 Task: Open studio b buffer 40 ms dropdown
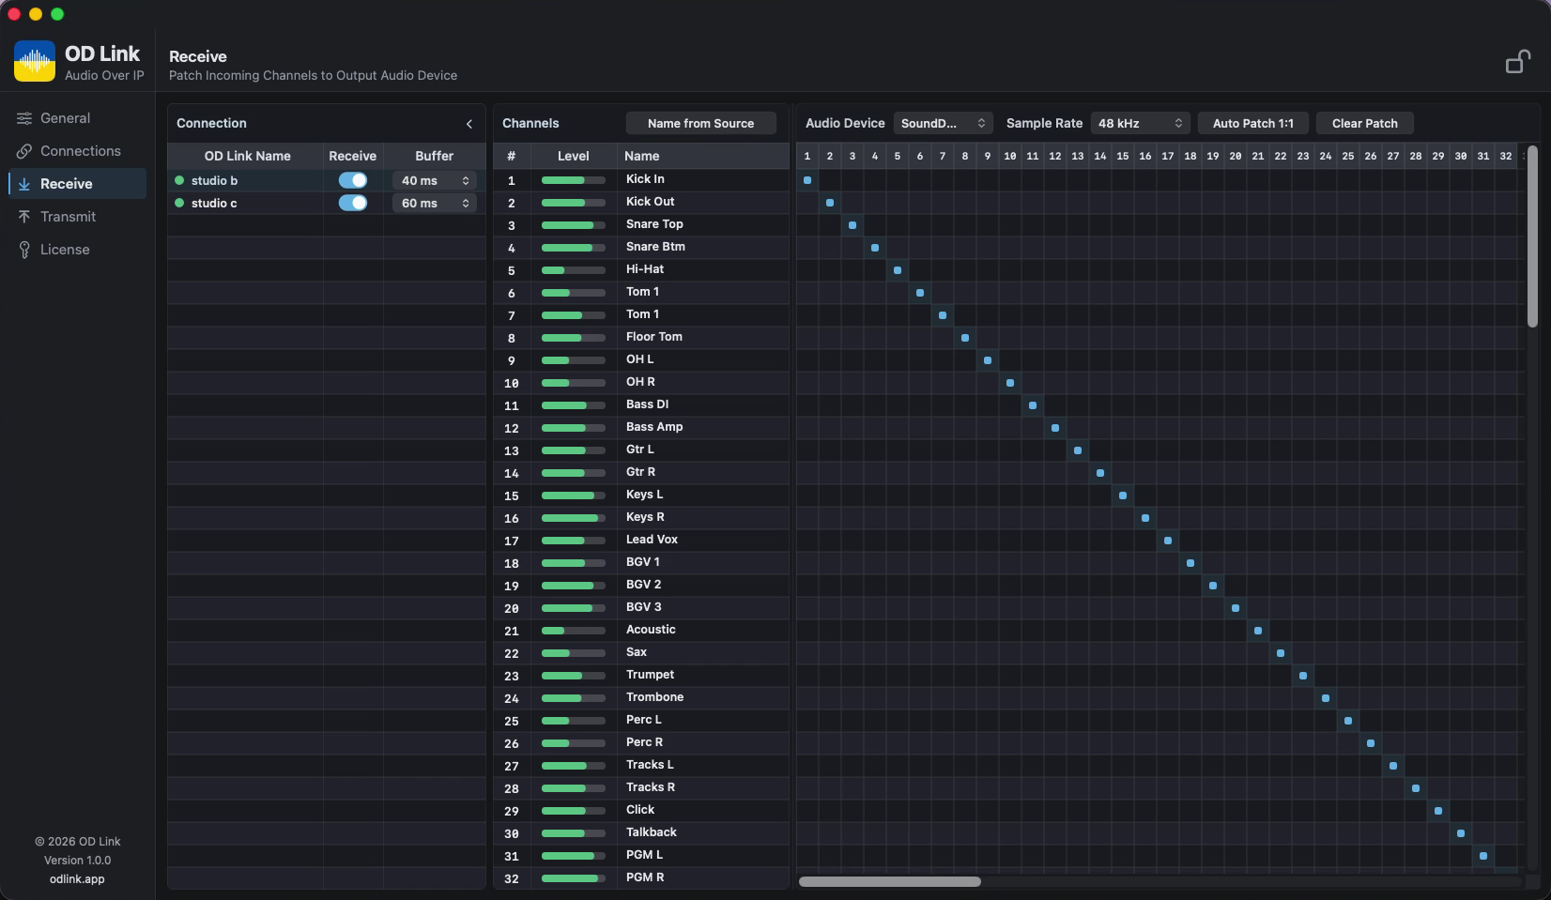click(x=435, y=180)
